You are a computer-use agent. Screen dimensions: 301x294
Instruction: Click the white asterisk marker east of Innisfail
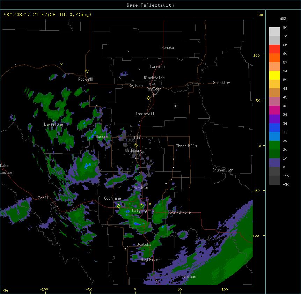[175, 106]
